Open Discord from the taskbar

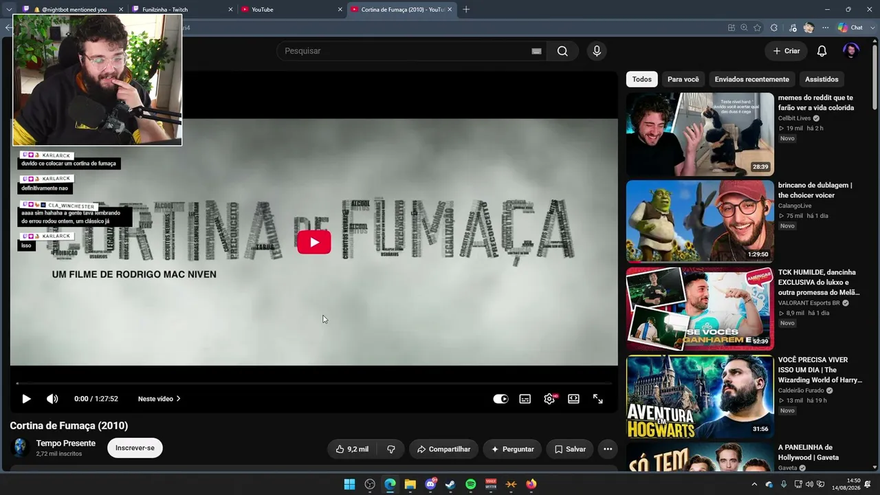pyautogui.click(x=430, y=484)
